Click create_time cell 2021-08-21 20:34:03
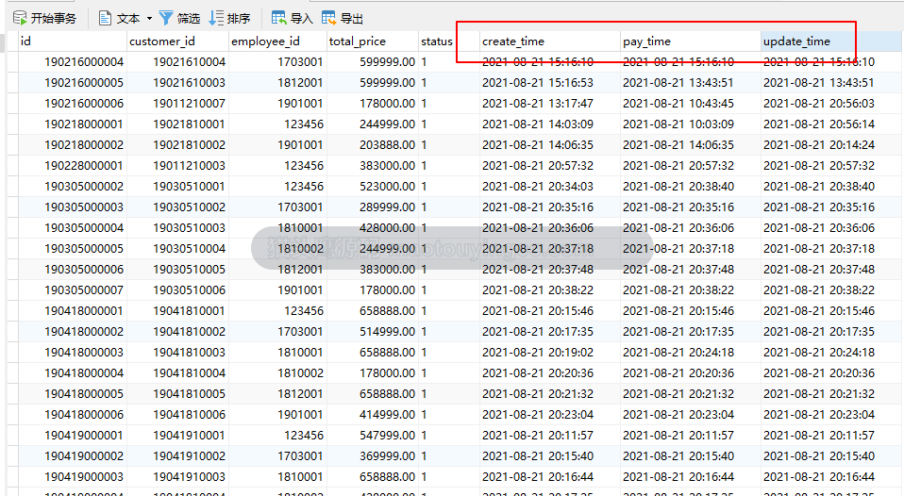 point(550,187)
